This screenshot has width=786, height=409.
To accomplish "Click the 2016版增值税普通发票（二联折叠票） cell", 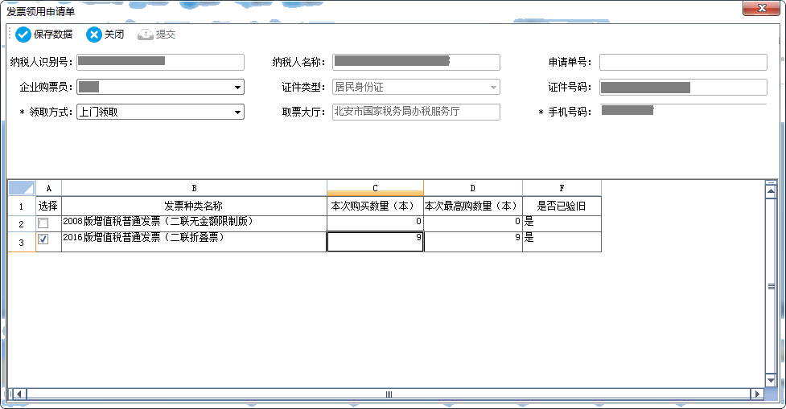I will point(194,242).
